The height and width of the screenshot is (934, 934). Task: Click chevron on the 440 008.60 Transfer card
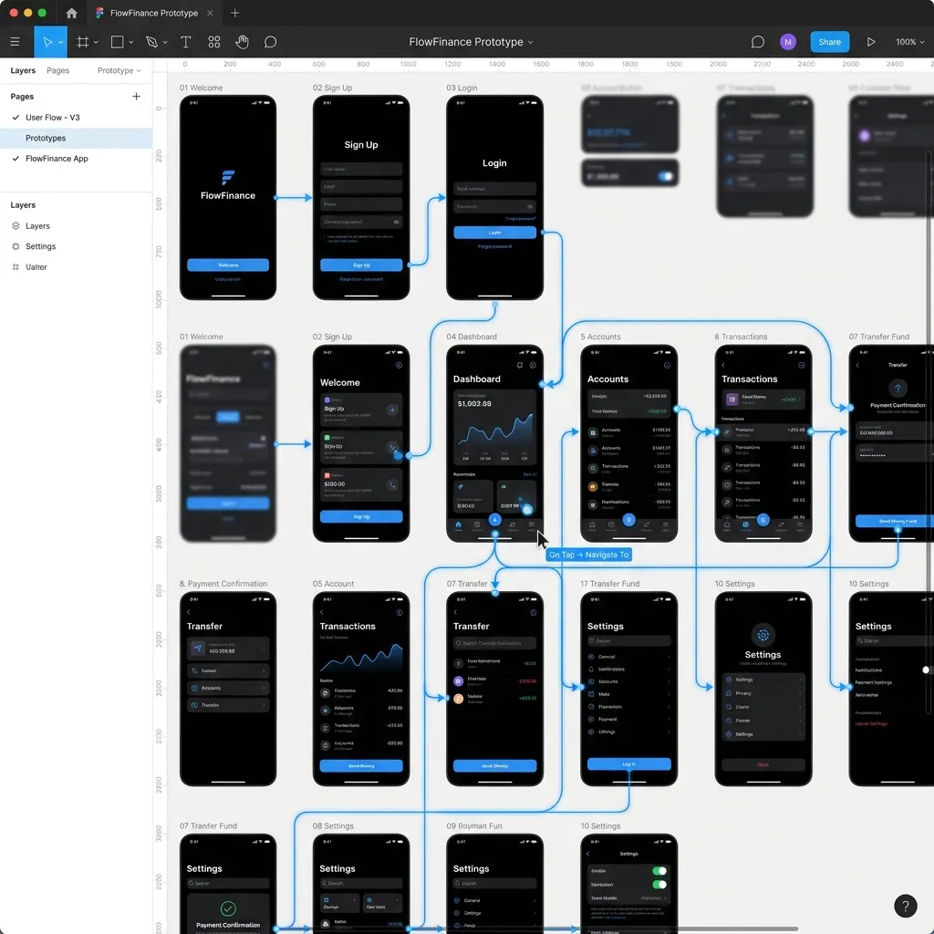tap(264, 649)
